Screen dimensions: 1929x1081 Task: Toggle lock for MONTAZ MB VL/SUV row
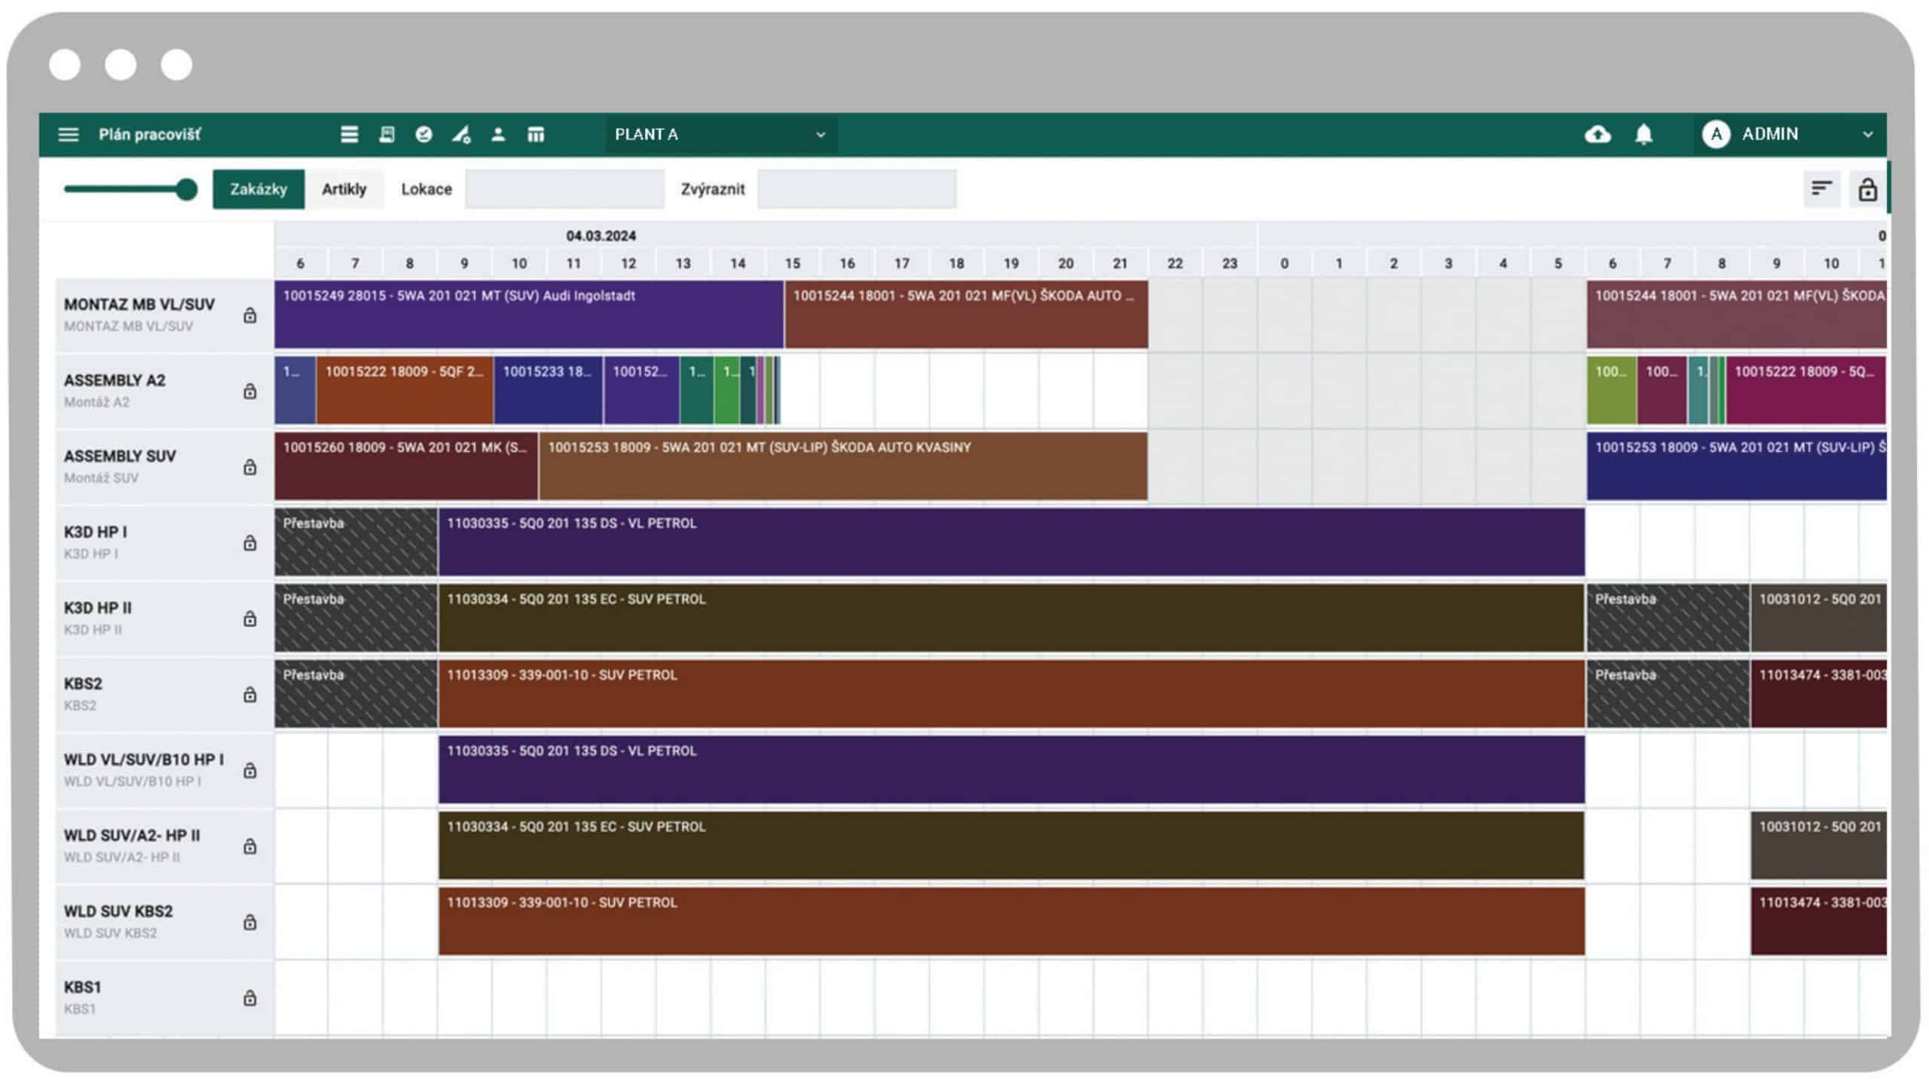click(250, 315)
